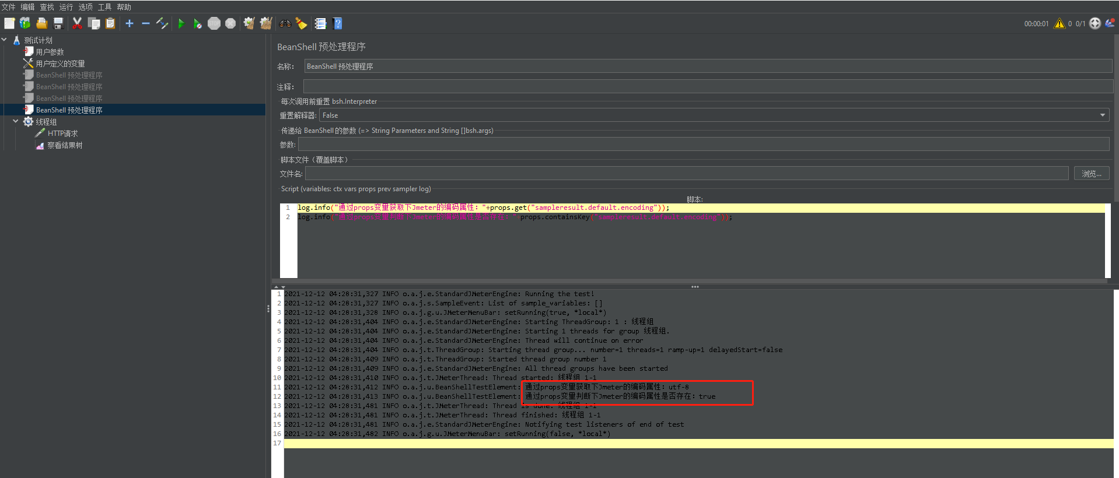Screen dimensions: 1119x478
Task: Open Search with binoculars icon
Action: [285, 23]
